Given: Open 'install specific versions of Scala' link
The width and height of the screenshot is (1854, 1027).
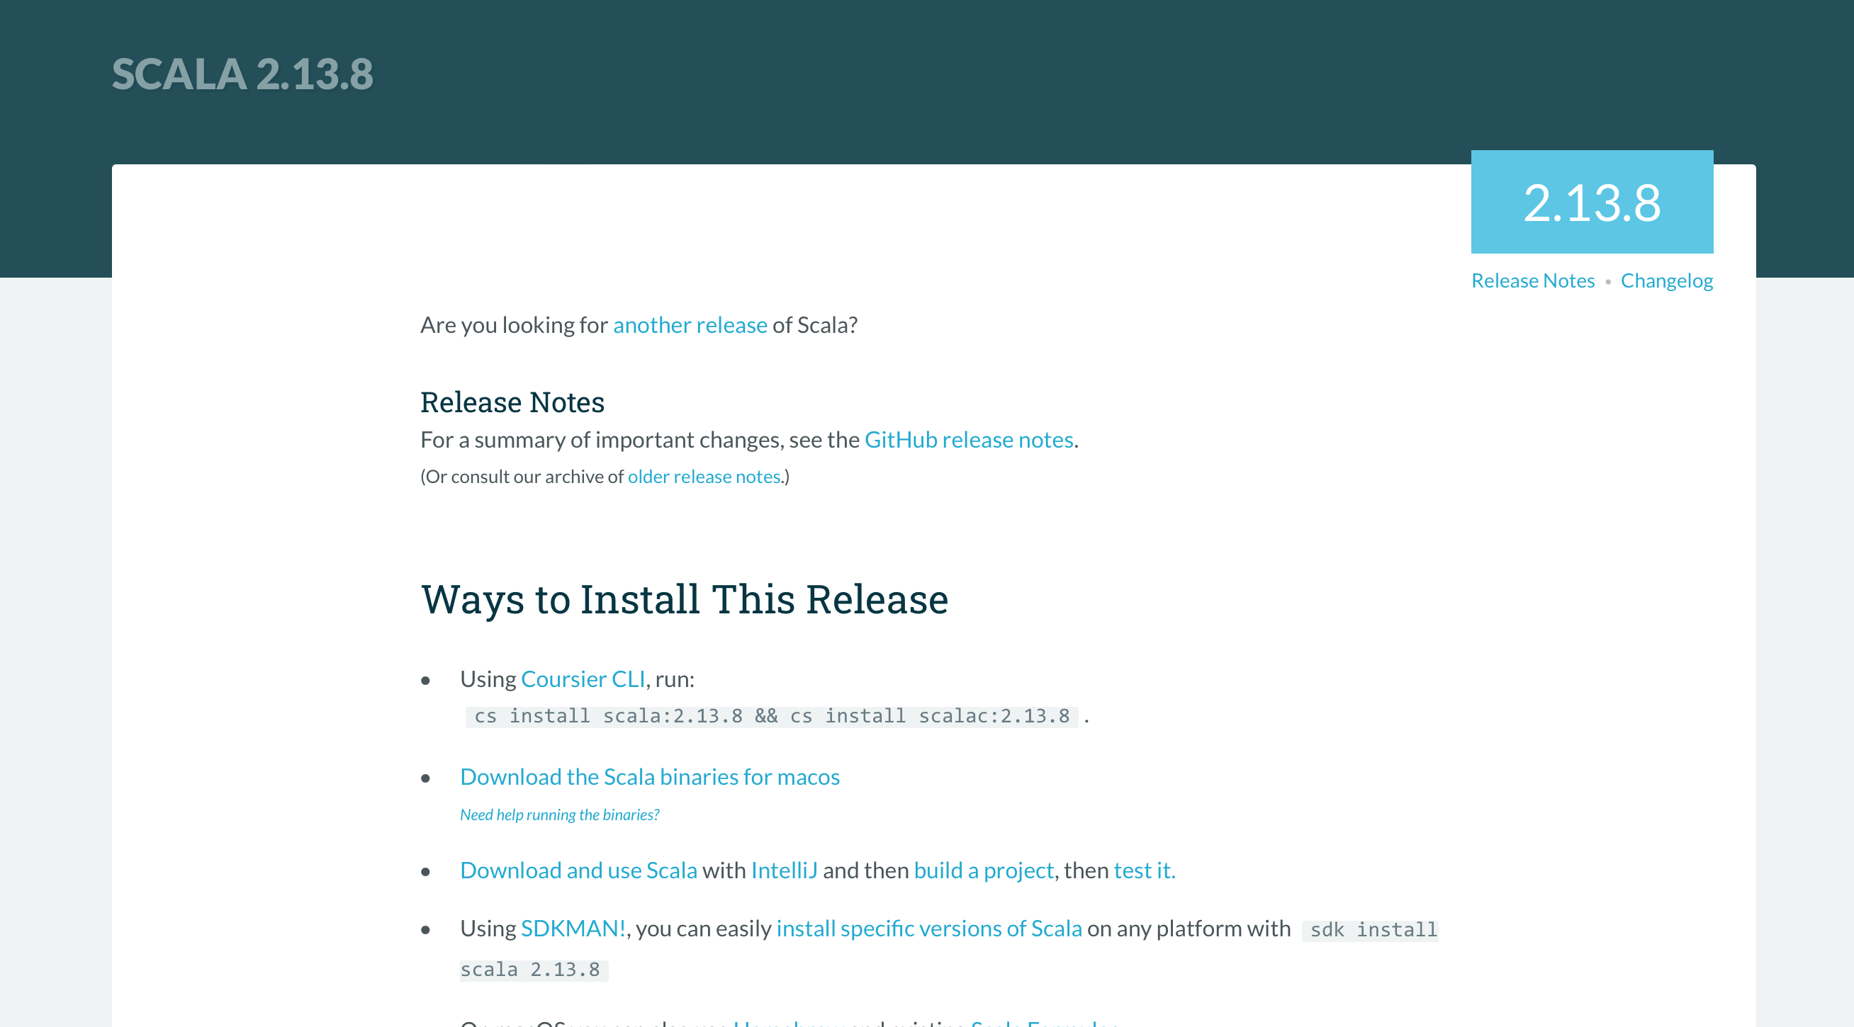Looking at the screenshot, I should point(928,929).
